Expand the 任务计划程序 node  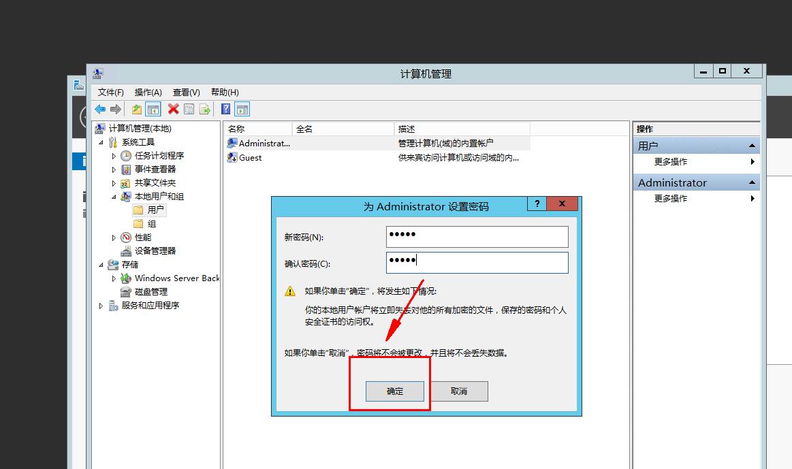(x=114, y=155)
